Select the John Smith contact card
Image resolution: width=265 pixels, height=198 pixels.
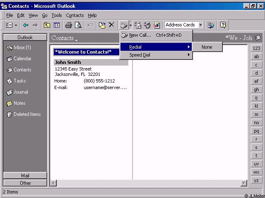pyautogui.click(x=91, y=62)
